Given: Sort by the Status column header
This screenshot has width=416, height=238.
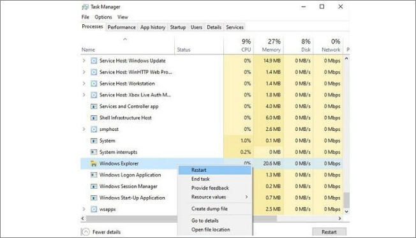Looking at the screenshot, I should tap(184, 50).
